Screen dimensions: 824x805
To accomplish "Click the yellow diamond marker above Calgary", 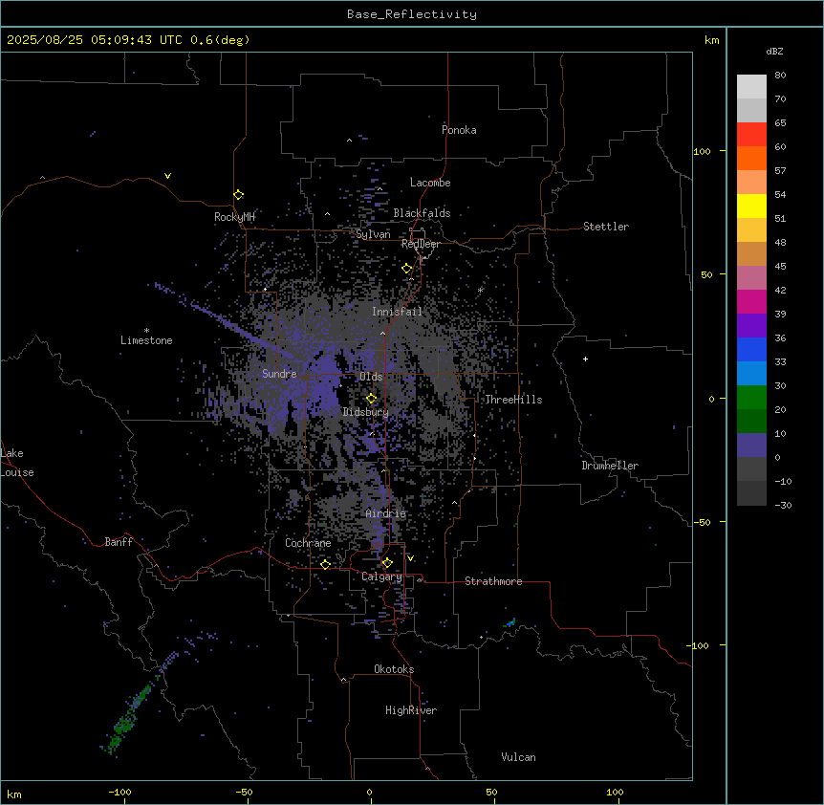I will pos(387,563).
